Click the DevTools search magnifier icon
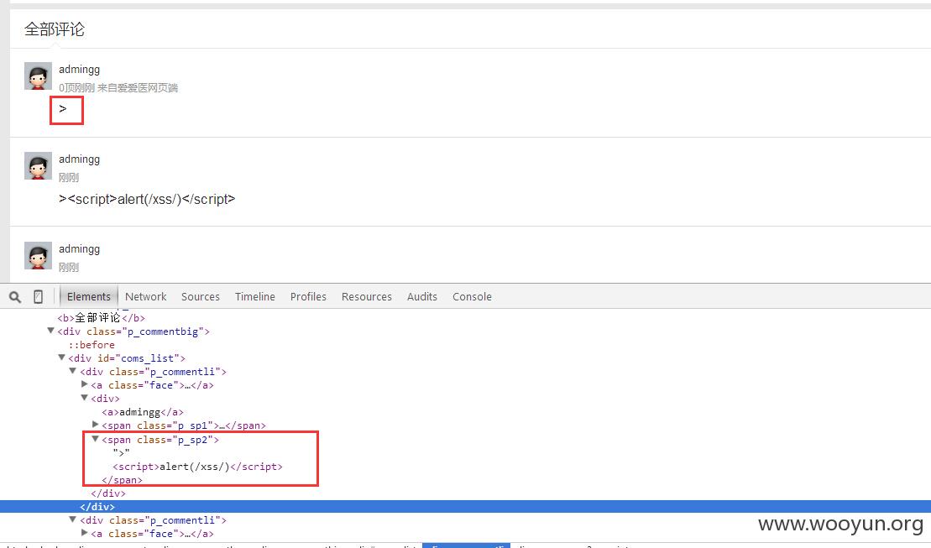The width and height of the screenshot is (931, 548). 15,297
